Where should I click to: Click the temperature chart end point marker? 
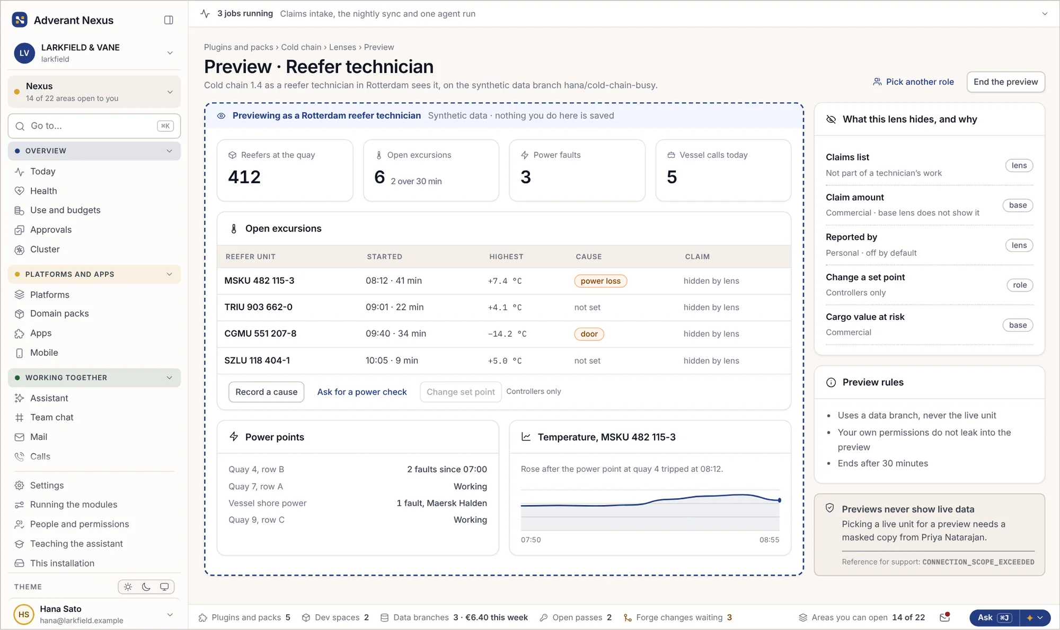779,500
